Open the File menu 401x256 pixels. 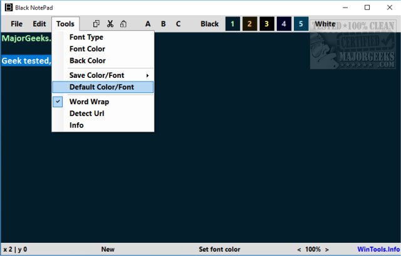(17, 24)
